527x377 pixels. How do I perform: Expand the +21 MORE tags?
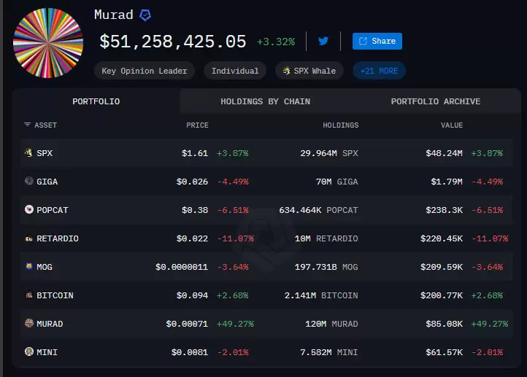pyautogui.click(x=379, y=71)
